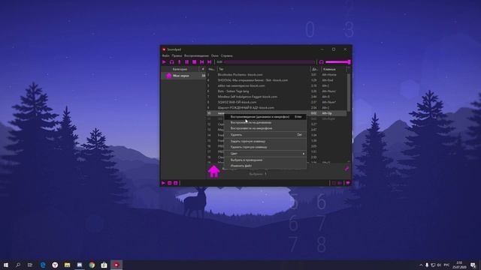Open Google Chrome from the taskbar
This screenshot has height=270, width=481.
(x=92, y=265)
